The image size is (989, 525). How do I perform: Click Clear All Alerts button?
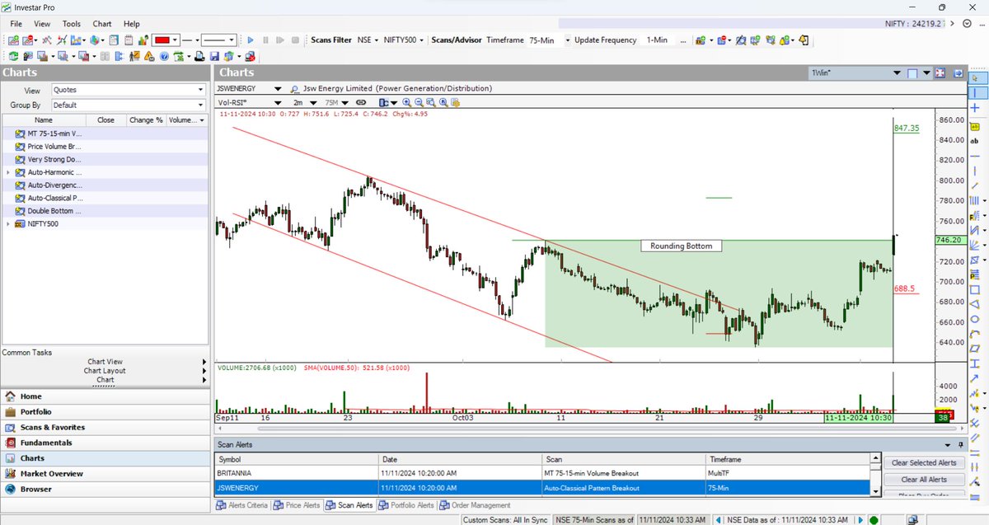click(924, 479)
